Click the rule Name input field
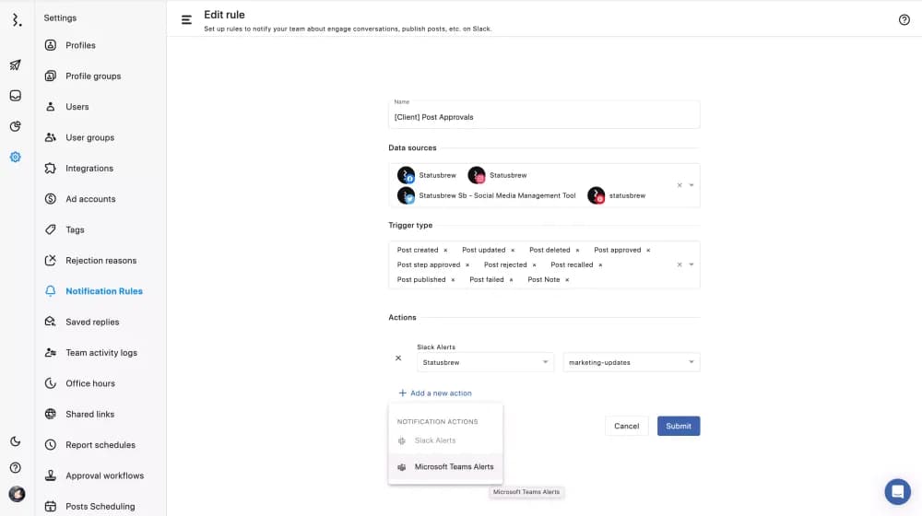Viewport: 922px width, 516px height. [544, 117]
